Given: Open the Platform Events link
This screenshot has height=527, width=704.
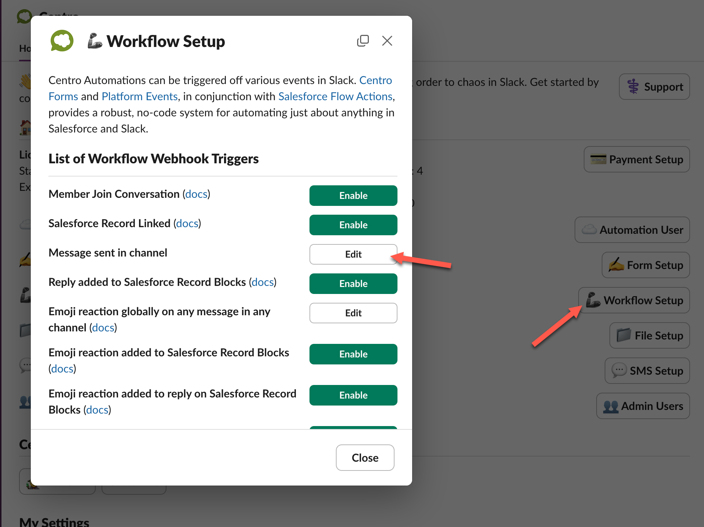Looking at the screenshot, I should click(140, 96).
